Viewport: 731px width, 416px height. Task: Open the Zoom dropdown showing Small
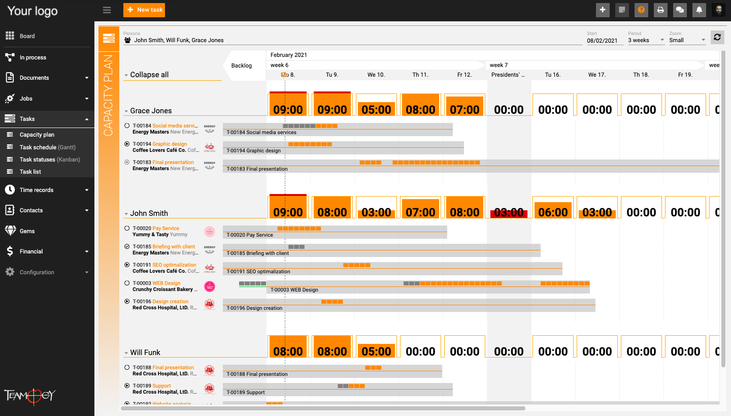pyautogui.click(x=687, y=40)
